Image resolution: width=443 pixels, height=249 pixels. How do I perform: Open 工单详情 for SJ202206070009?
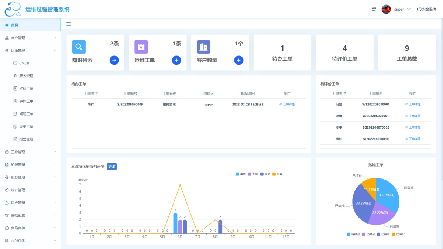(x=287, y=104)
